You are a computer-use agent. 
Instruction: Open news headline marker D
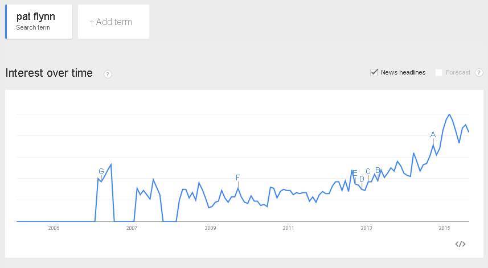click(362, 179)
